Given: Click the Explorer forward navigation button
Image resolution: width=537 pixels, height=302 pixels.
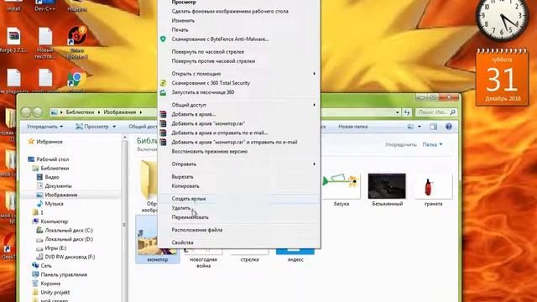Looking at the screenshot, I should pos(38,112).
